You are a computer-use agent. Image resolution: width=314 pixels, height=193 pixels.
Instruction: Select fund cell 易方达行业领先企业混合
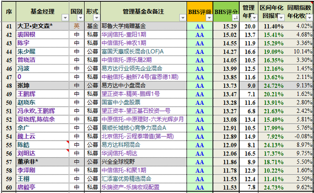pyautogui.click(x=144, y=69)
